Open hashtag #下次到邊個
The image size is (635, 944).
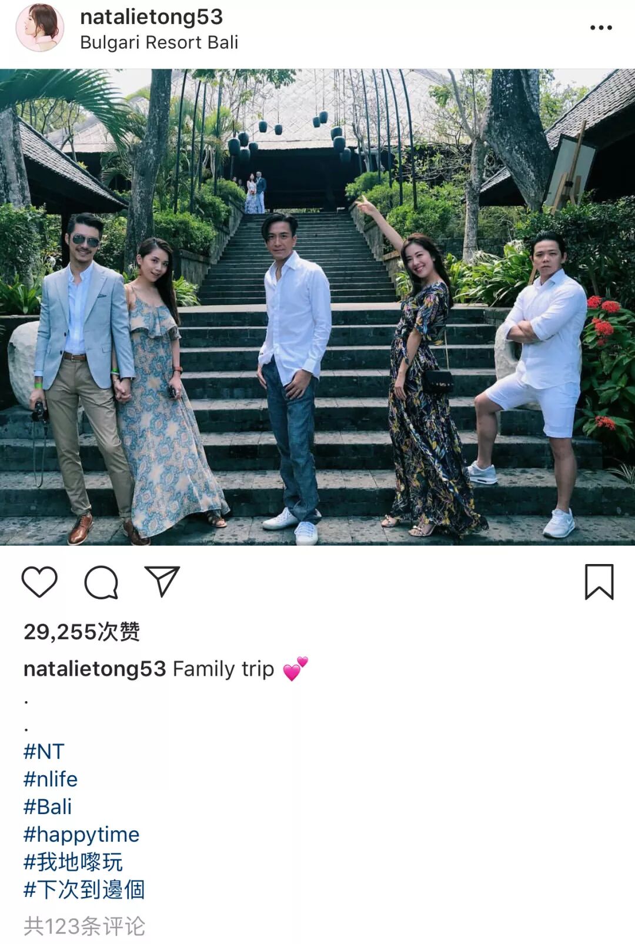click(84, 890)
